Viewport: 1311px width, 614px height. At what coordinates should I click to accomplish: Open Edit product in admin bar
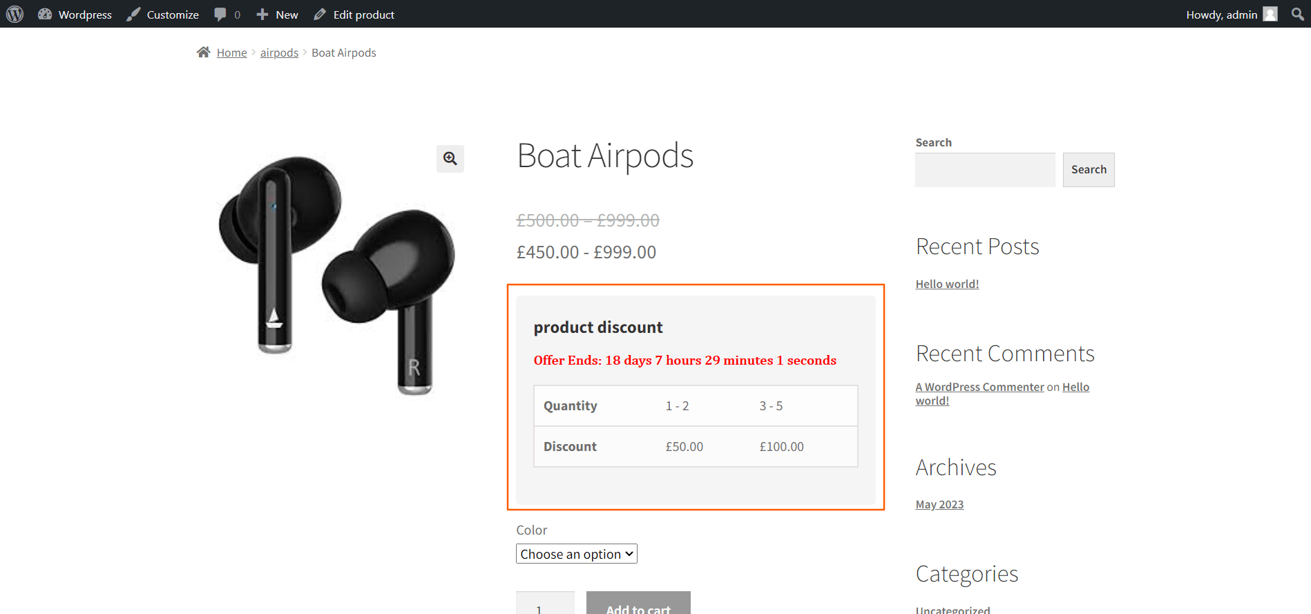pyautogui.click(x=354, y=15)
